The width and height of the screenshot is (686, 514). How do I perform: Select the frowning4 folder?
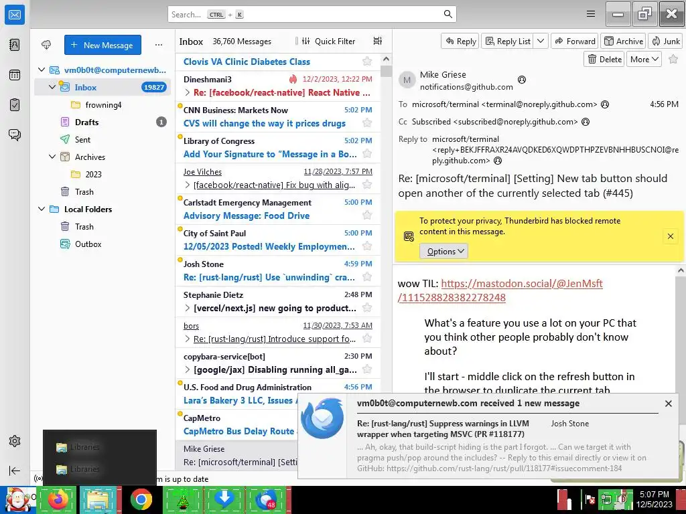102,104
